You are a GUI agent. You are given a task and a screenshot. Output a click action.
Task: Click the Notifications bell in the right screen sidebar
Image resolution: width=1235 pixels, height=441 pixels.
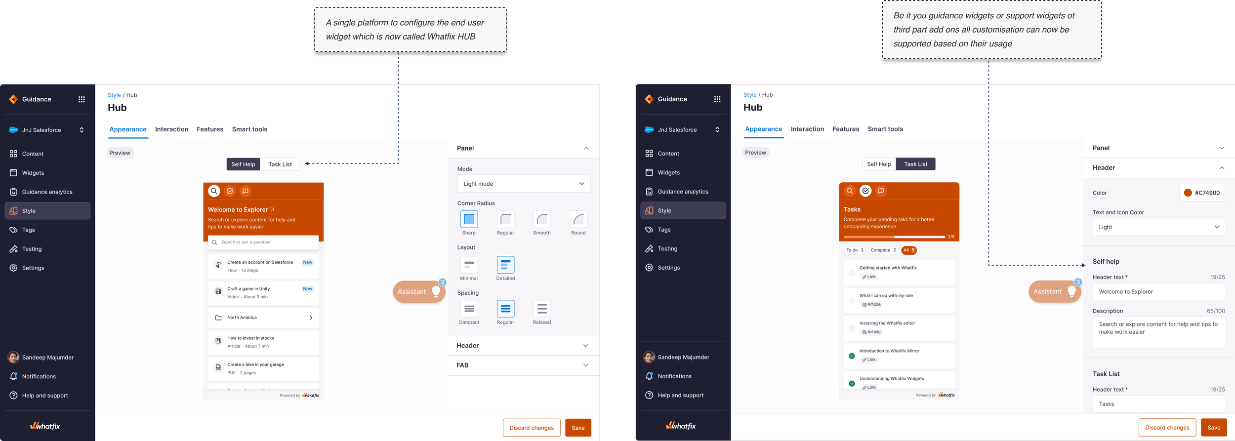[x=649, y=376]
